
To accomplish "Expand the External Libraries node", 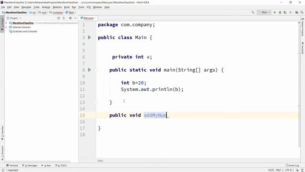I will click(x=6, y=27).
